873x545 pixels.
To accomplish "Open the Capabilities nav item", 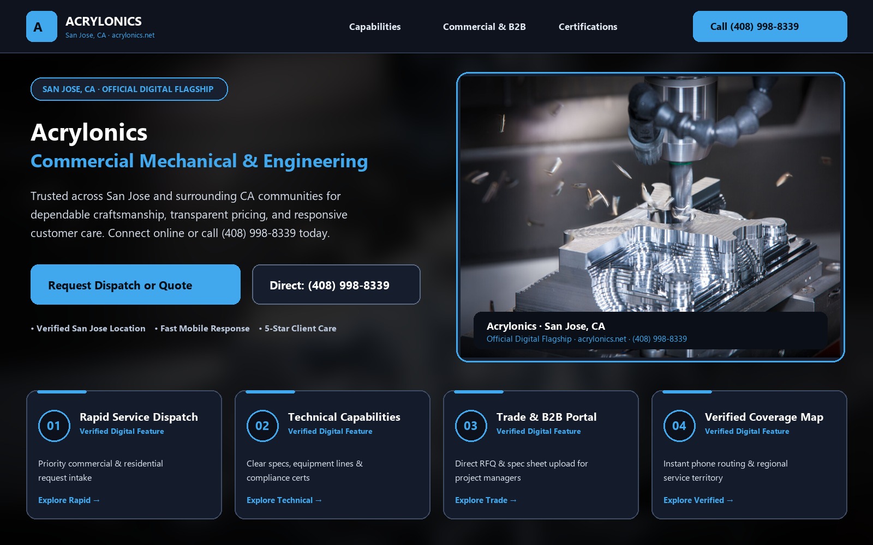I will (x=375, y=27).
